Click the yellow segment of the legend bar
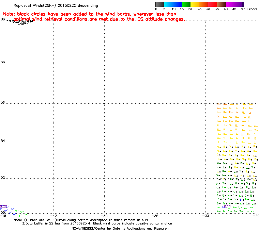This screenshot has height=234, width=259. [x=195, y=4]
